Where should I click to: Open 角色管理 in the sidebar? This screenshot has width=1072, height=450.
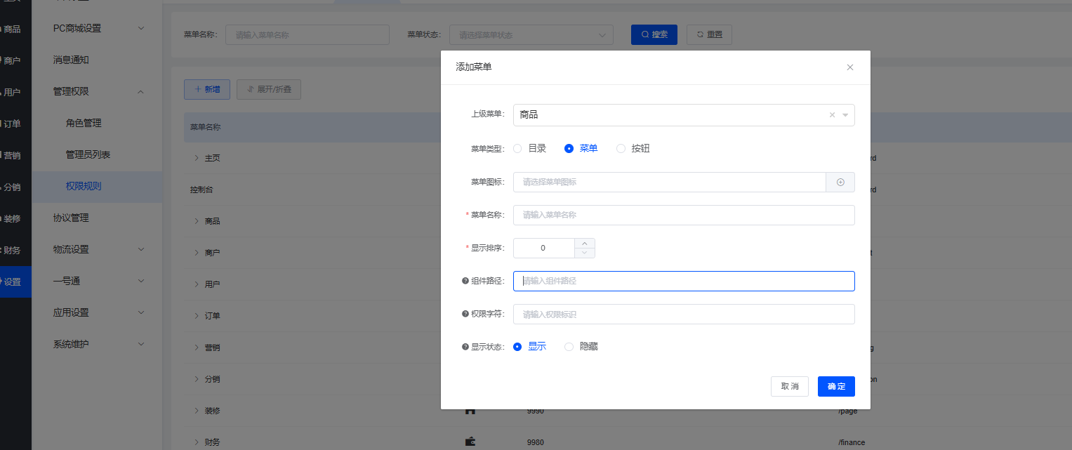coord(84,123)
